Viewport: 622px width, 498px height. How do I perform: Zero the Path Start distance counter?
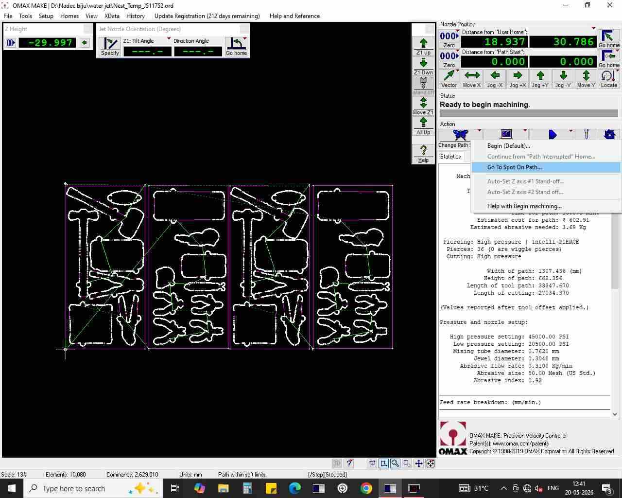(x=449, y=59)
